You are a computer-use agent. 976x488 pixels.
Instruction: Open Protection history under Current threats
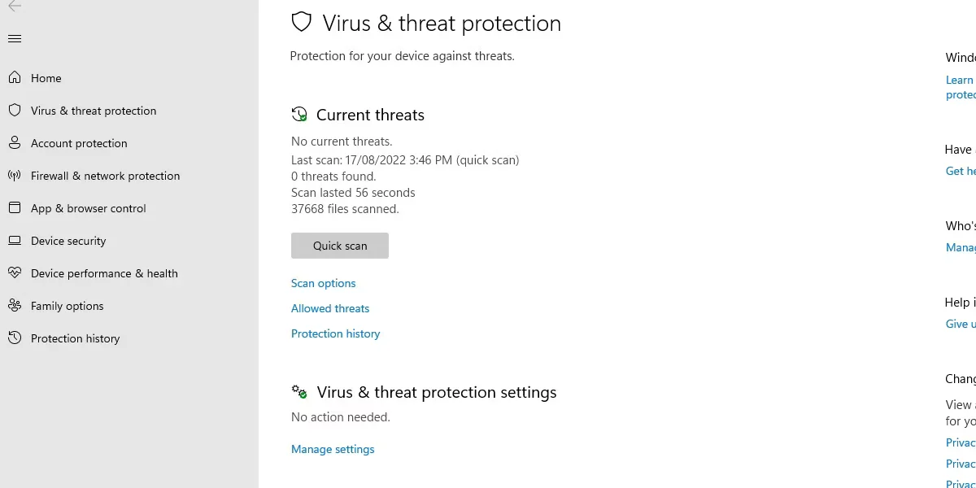pos(335,333)
